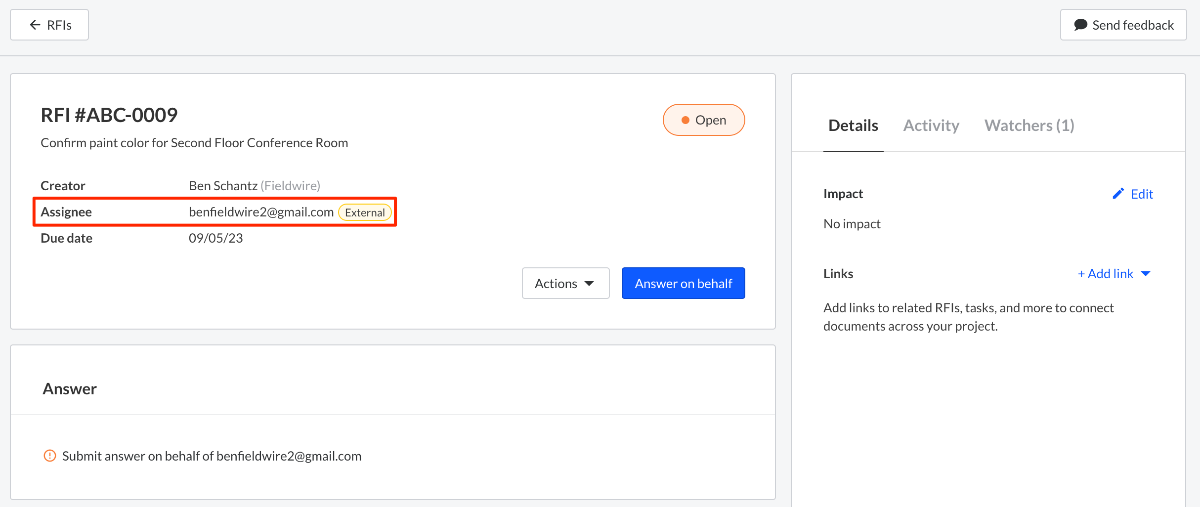Click the Send feedback button text
Image resolution: width=1200 pixels, height=507 pixels.
click(x=1133, y=25)
